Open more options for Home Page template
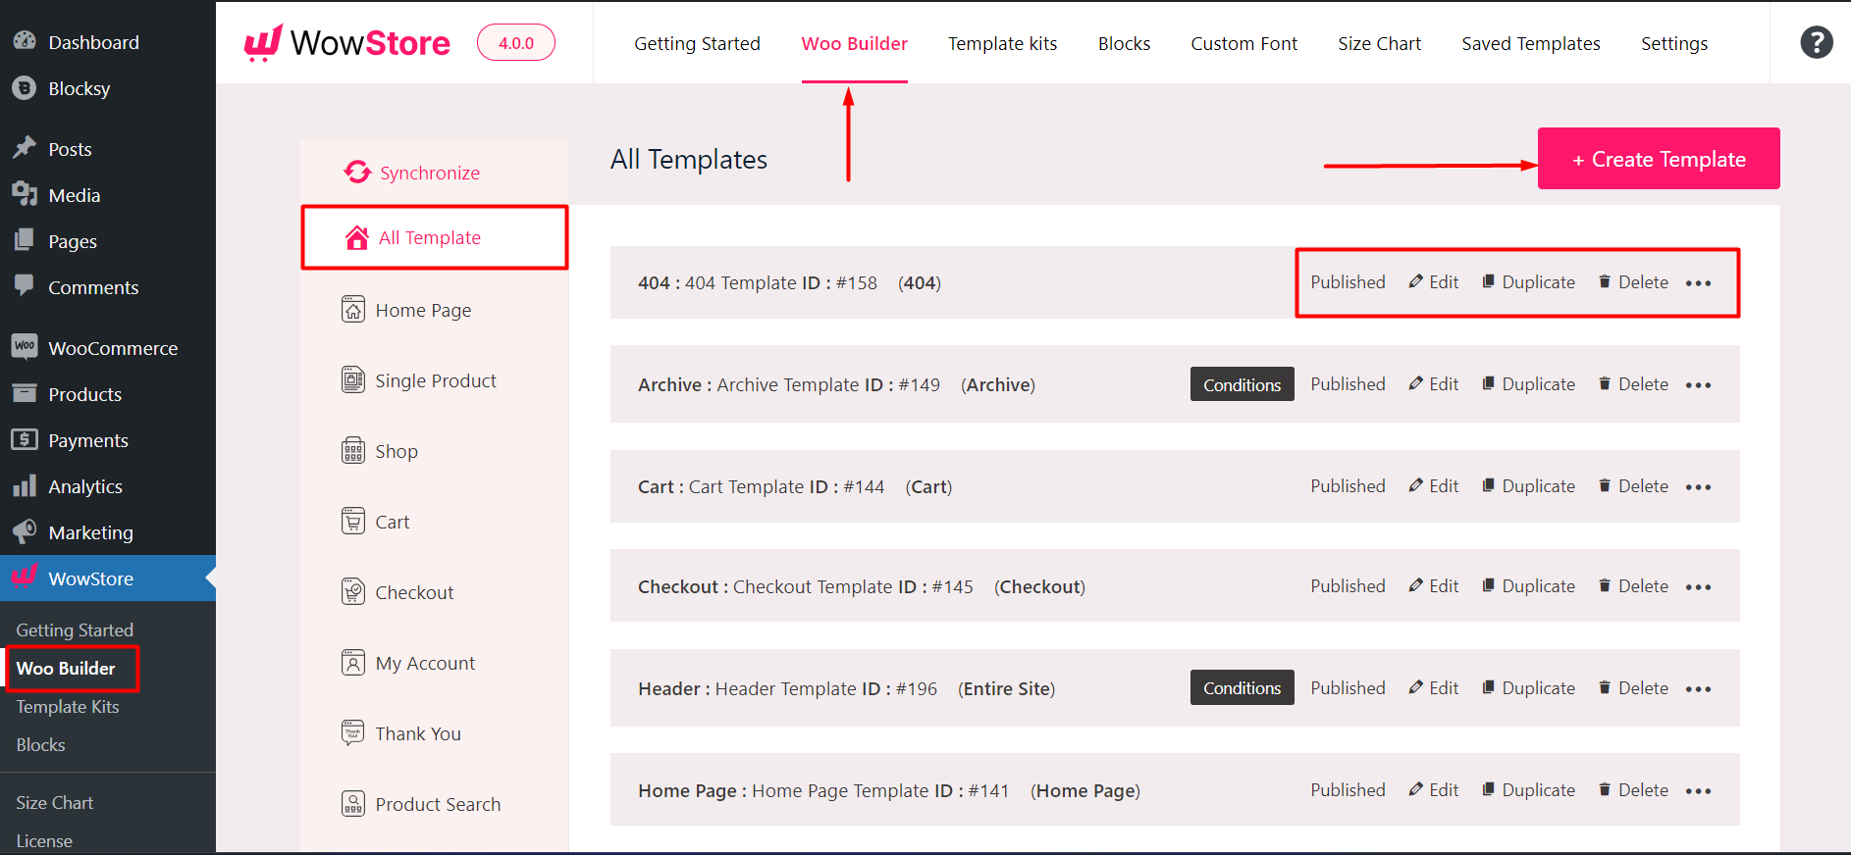Viewport: 1851px width, 855px height. click(x=1698, y=791)
